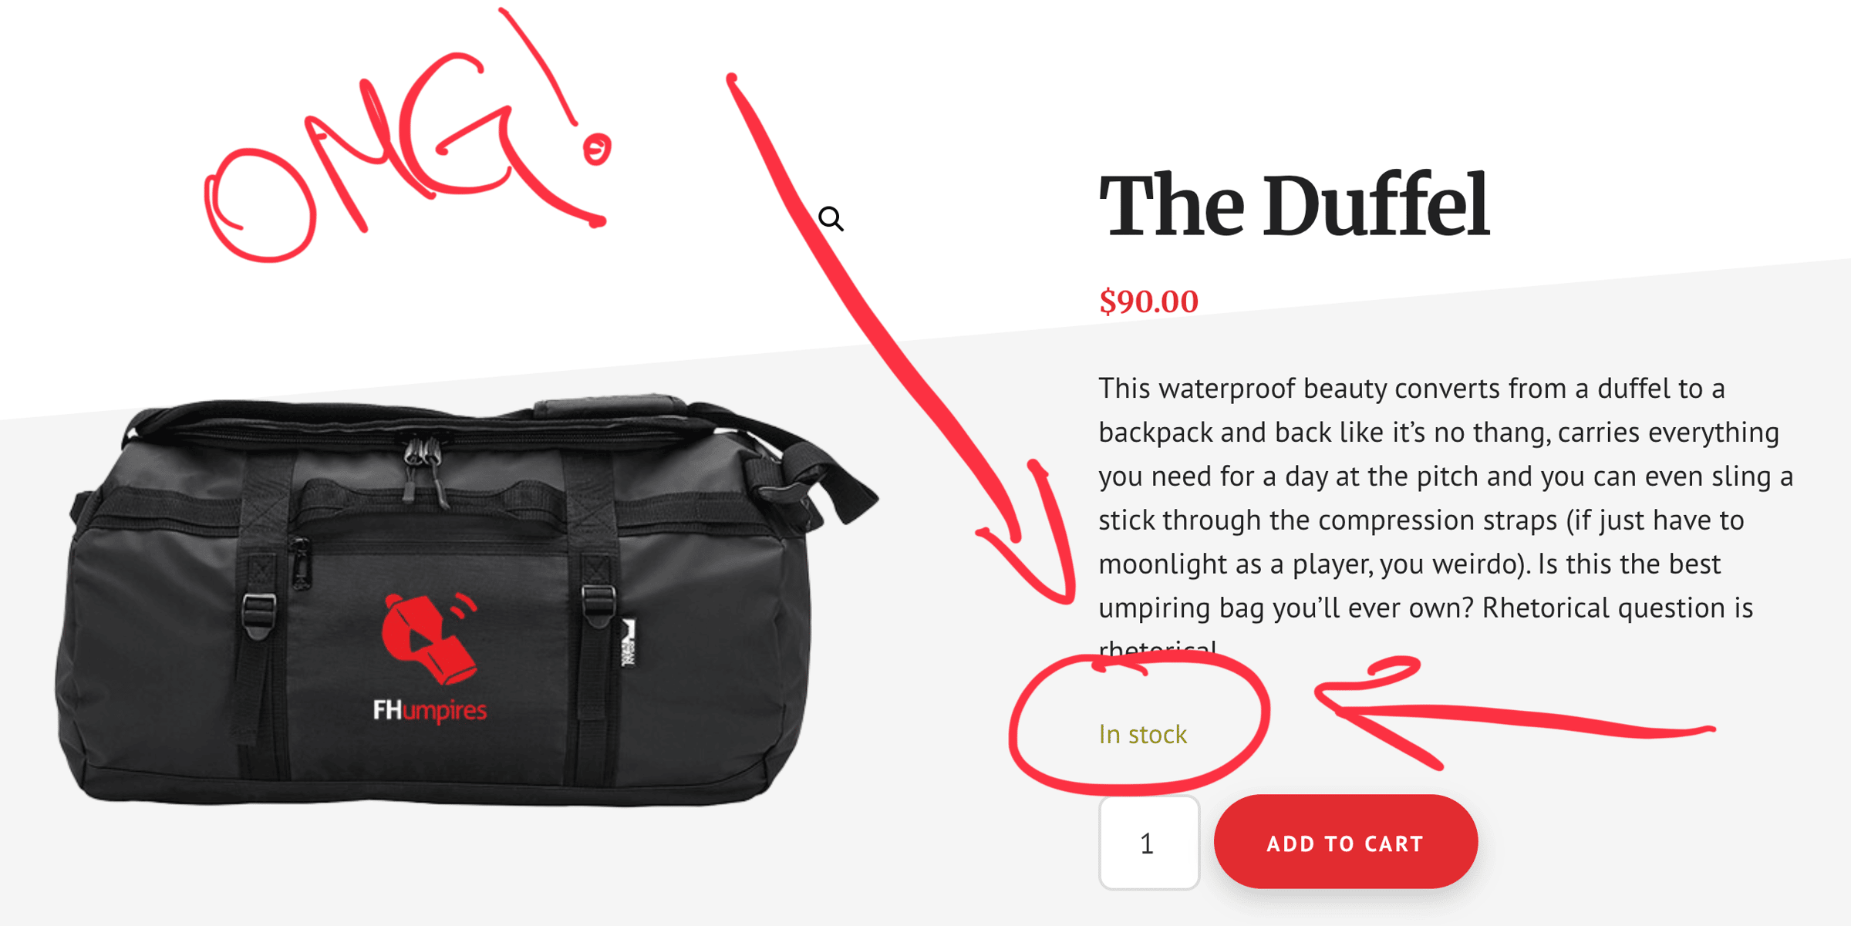Click the $90.00 price
This screenshot has height=926, width=1851.
pyautogui.click(x=1148, y=301)
